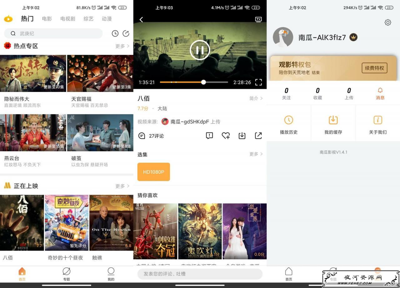The image size is (400, 288).
Task: Add to favorites with heart-plus icon
Action: point(226,136)
